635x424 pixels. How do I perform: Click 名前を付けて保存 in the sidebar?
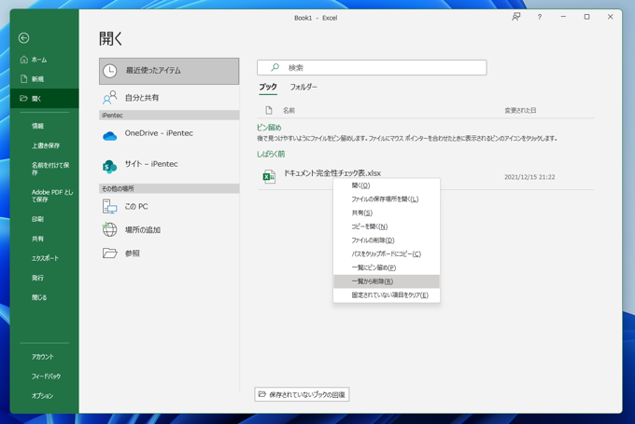[50, 169]
